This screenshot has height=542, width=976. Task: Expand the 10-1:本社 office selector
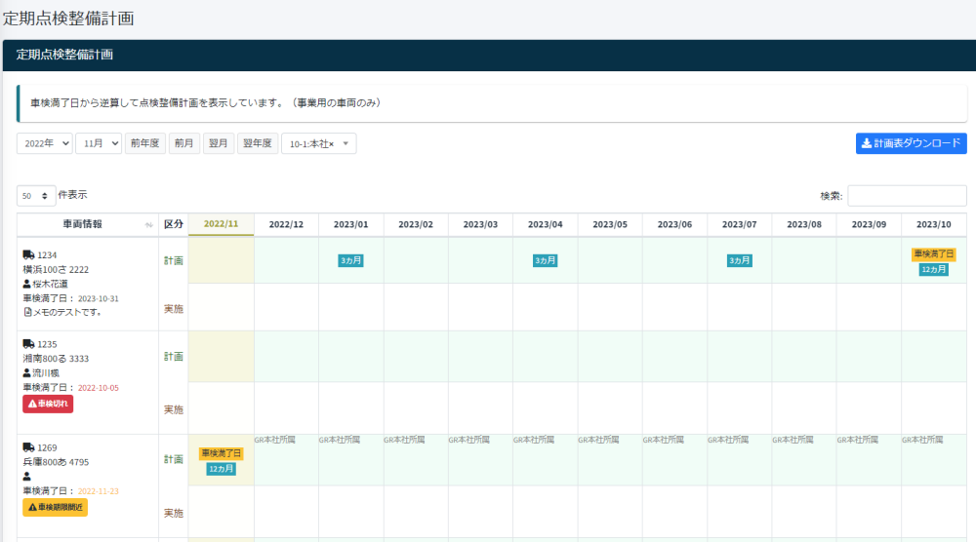pyautogui.click(x=318, y=143)
